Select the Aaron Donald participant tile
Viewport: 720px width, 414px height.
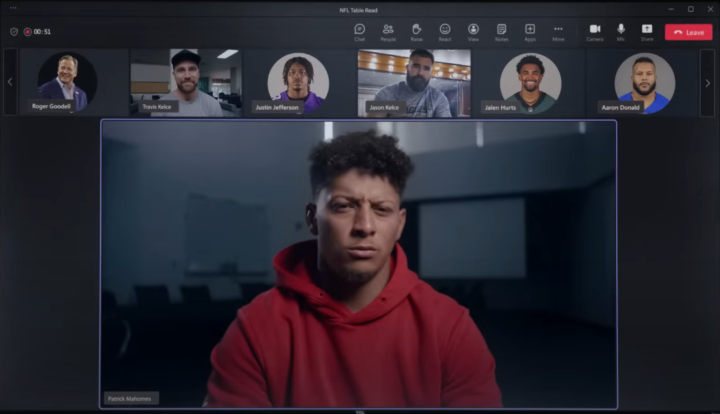pyautogui.click(x=643, y=83)
